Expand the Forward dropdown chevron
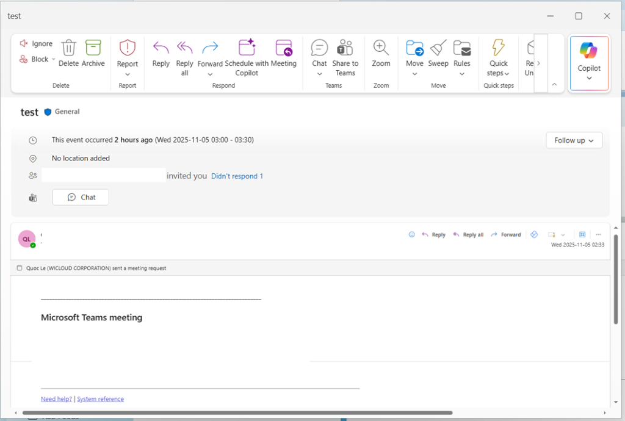Viewport: 625px width, 421px height. click(x=210, y=74)
